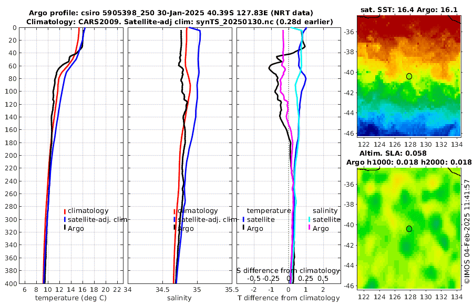Click the Altim. SLA: 0.058 heading

(393, 153)
